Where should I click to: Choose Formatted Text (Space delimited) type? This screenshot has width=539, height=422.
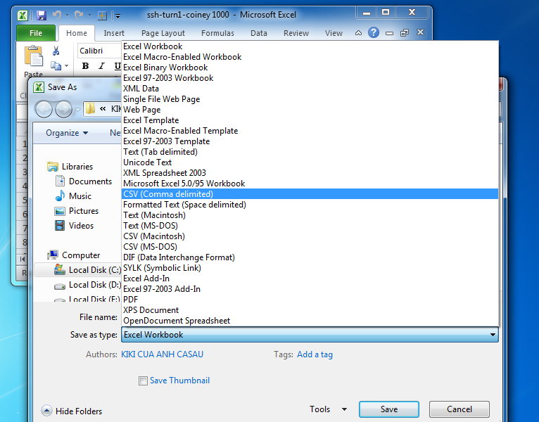(x=310, y=205)
